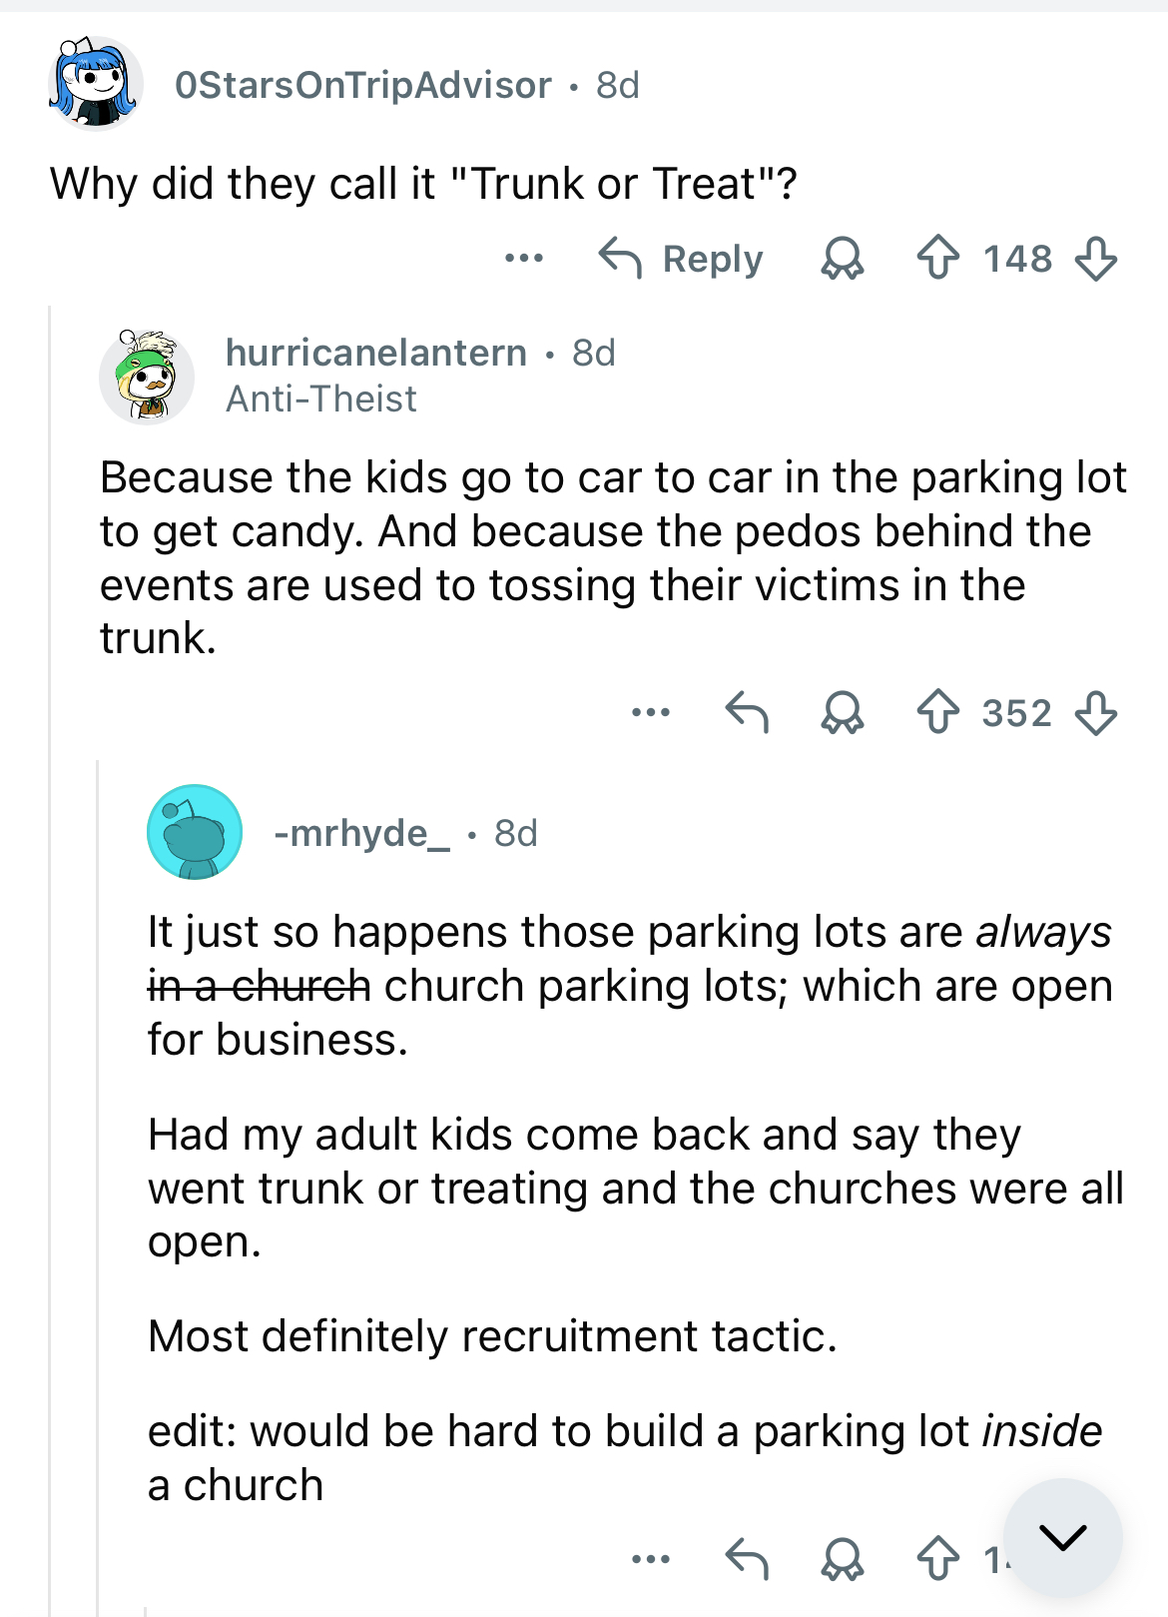This screenshot has width=1168, height=1617.
Task: Tap reply arrow on -mrhyde_'s comment
Action: pos(747,1559)
